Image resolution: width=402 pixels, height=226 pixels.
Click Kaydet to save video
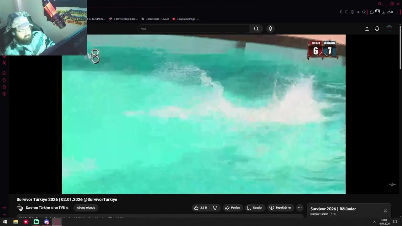coord(255,208)
